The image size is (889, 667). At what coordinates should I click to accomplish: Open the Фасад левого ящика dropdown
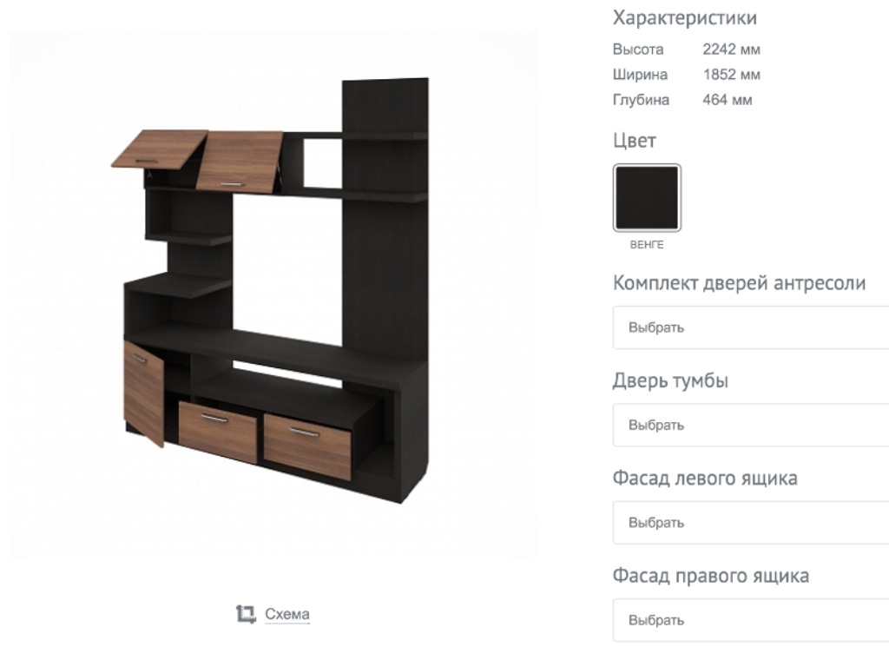coord(751,522)
